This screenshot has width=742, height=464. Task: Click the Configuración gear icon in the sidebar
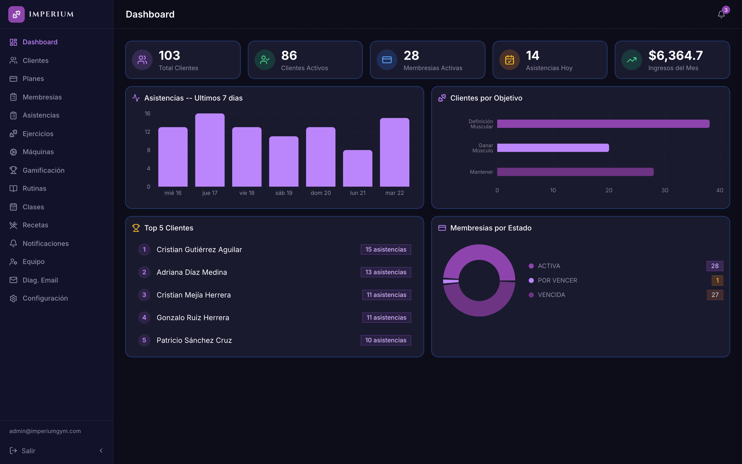point(13,298)
